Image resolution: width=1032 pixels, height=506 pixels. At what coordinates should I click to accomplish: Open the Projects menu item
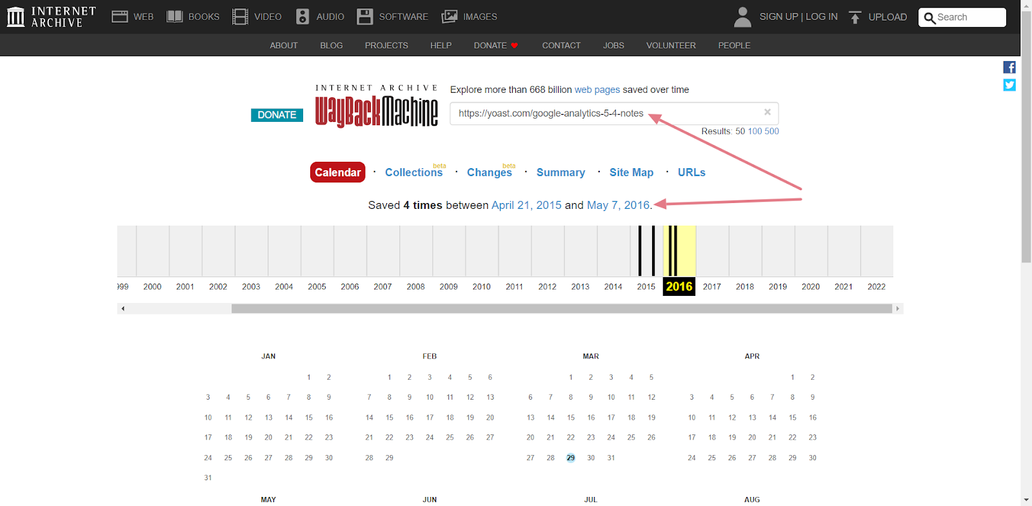point(386,45)
